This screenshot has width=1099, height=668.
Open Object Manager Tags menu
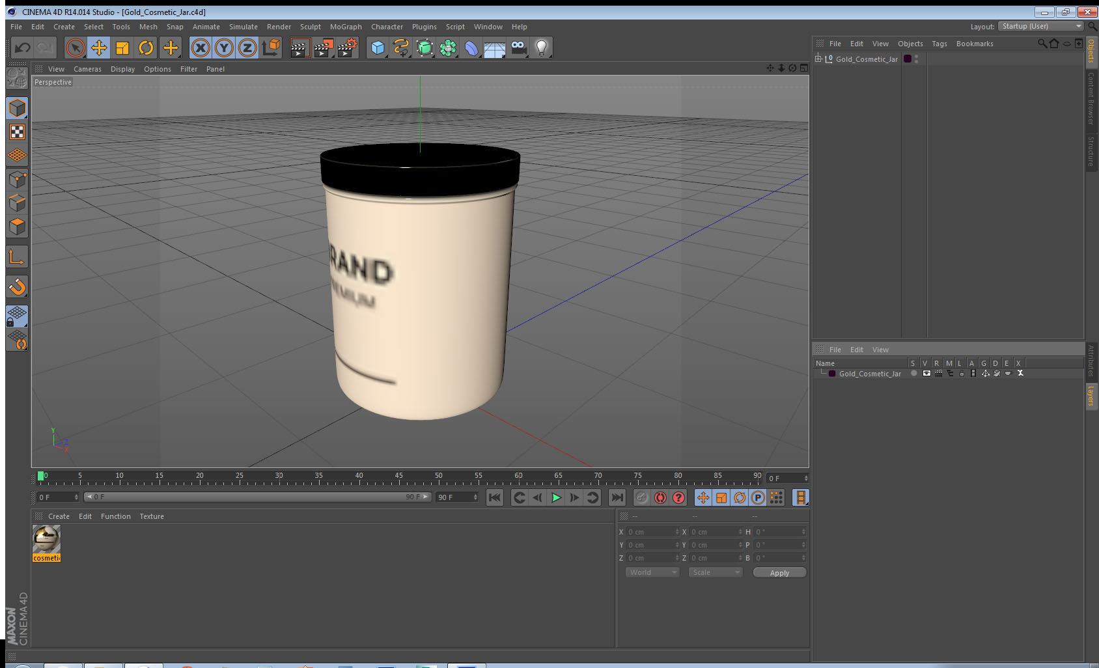939,44
